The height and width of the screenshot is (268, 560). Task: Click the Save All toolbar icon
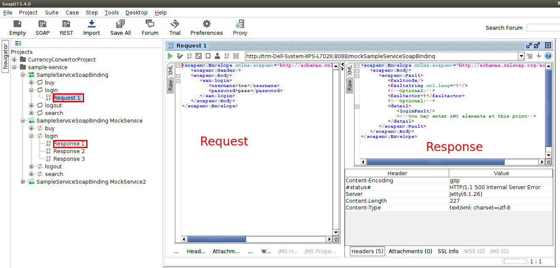click(x=120, y=27)
